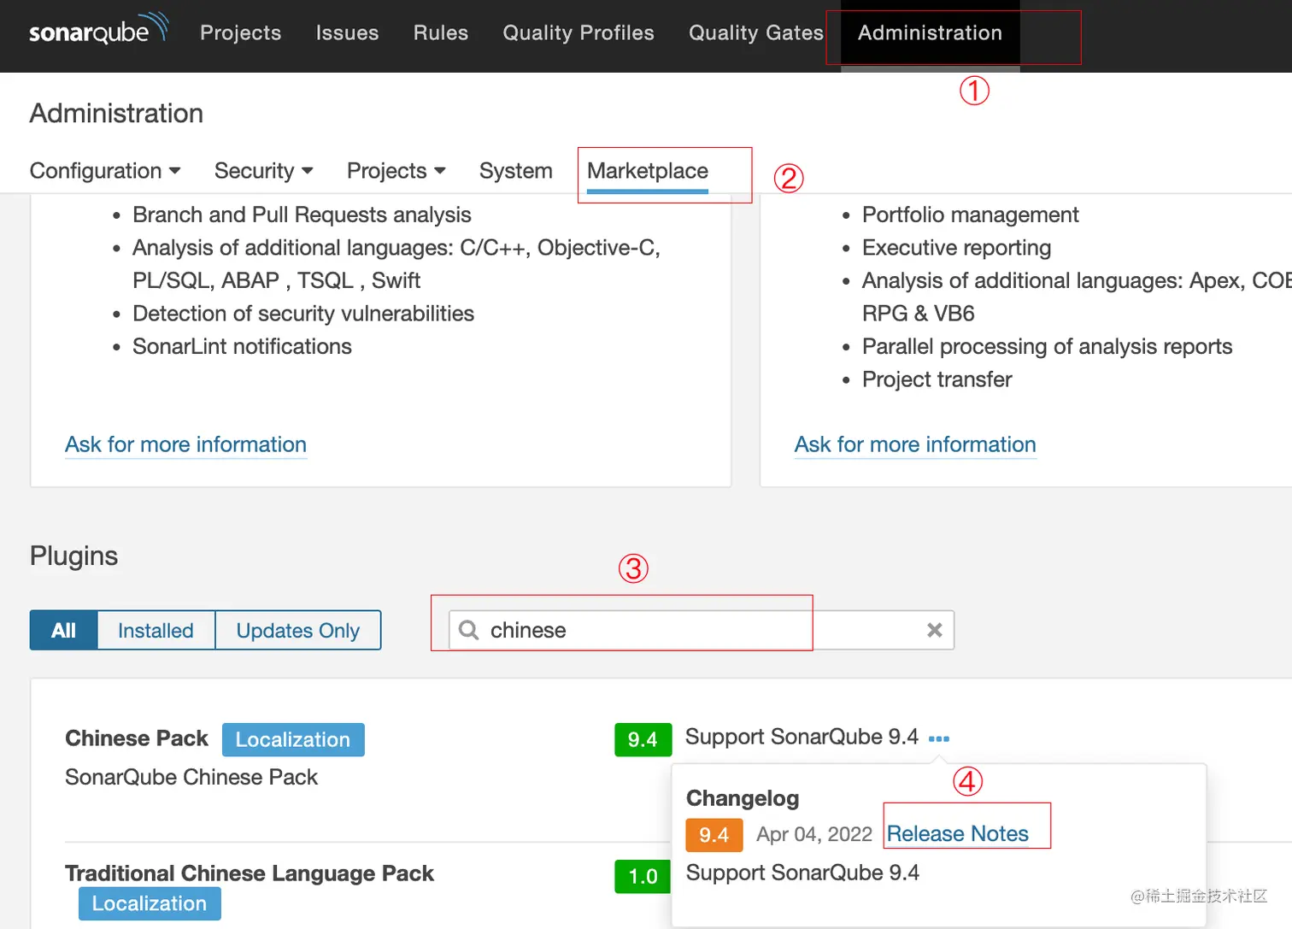The height and width of the screenshot is (929, 1292).
Task: Click the green 1.0 version badge
Action: 643,876
